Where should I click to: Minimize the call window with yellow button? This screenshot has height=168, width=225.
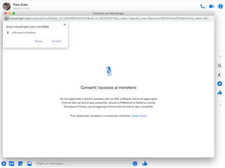tap(10, 13)
